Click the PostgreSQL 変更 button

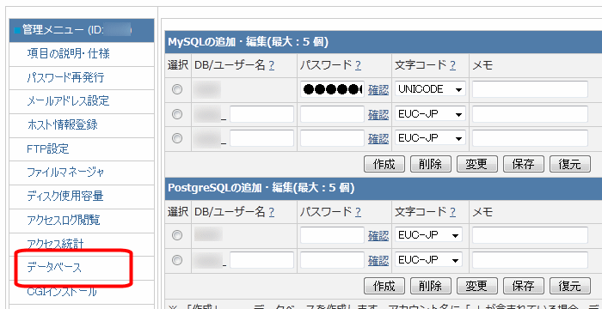click(x=476, y=285)
